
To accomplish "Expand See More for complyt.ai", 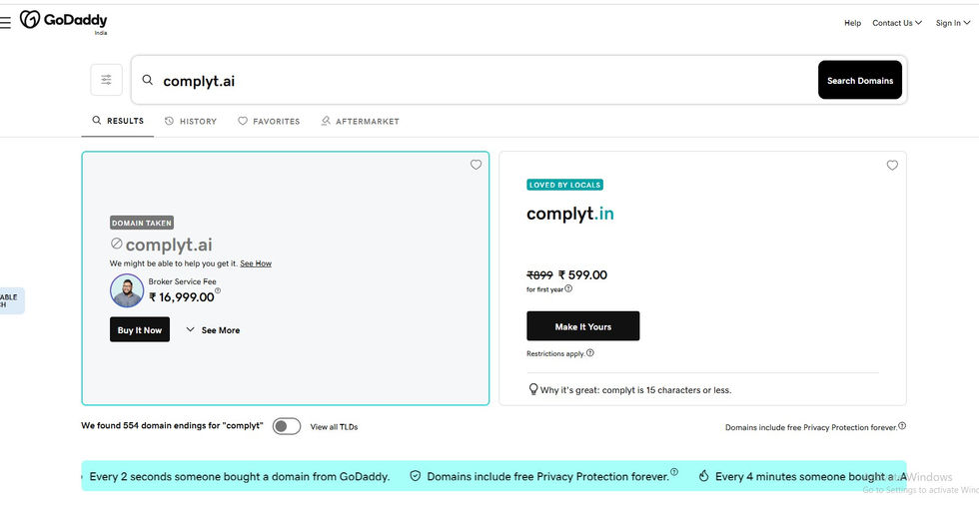I will [213, 330].
